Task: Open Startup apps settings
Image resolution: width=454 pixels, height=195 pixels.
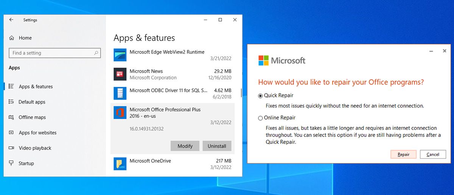Action: click(x=26, y=163)
